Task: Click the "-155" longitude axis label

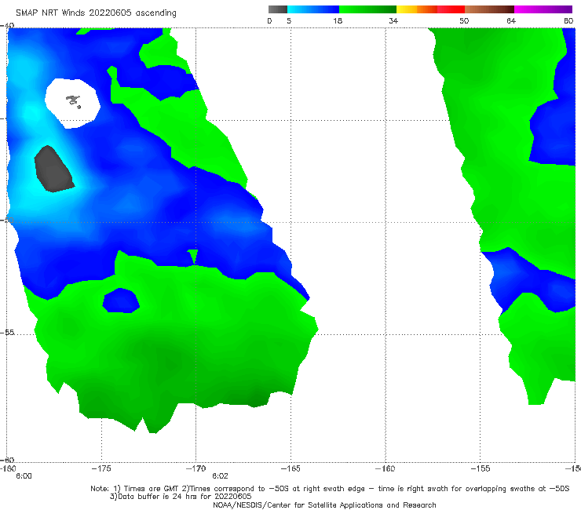Action: 481,468
